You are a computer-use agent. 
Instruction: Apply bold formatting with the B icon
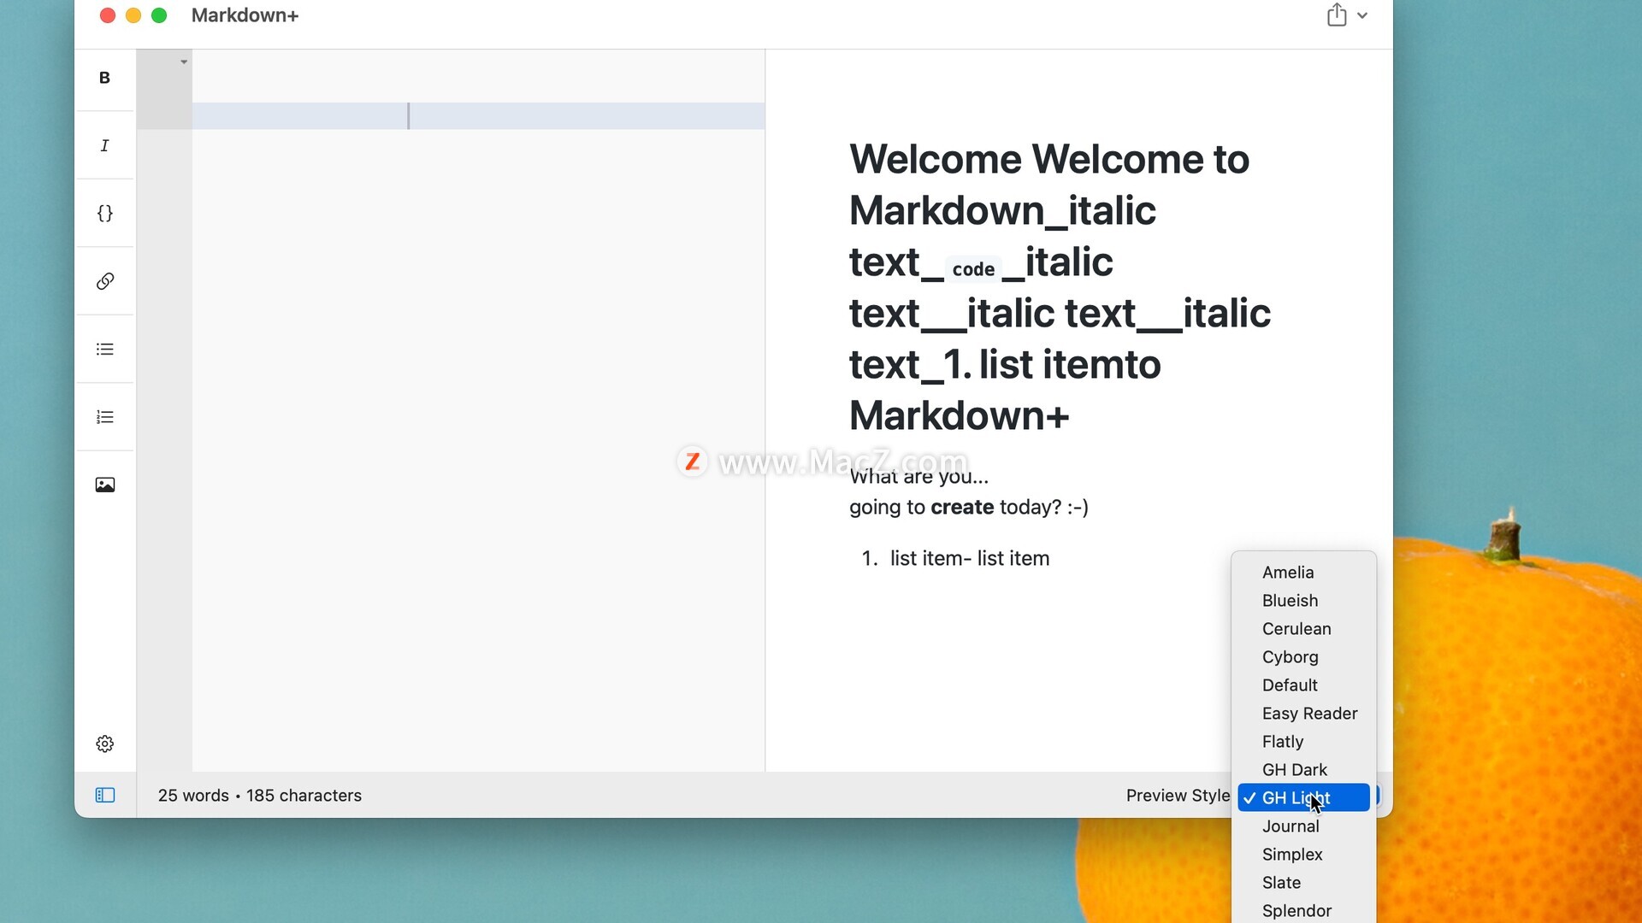pos(104,78)
